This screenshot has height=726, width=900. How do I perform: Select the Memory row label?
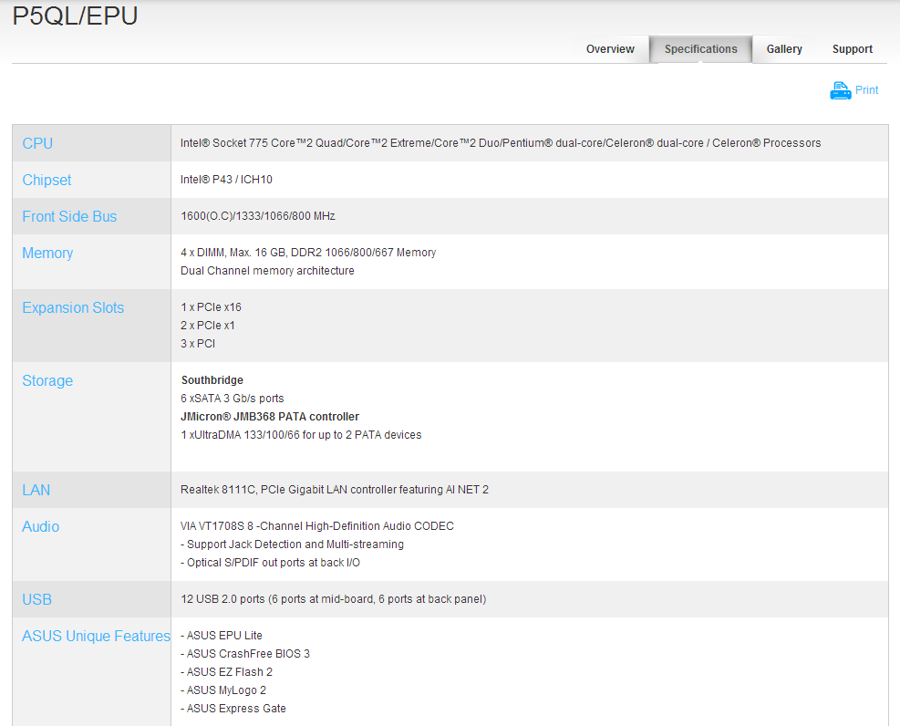click(x=47, y=253)
